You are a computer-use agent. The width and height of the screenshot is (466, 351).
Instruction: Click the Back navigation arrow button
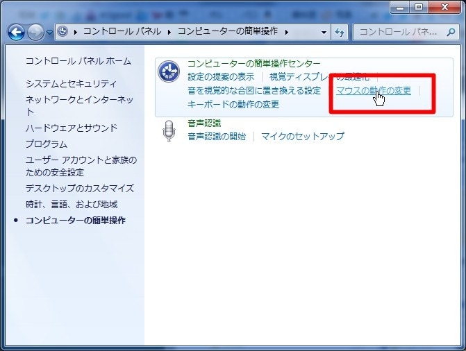click(x=16, y=32)
